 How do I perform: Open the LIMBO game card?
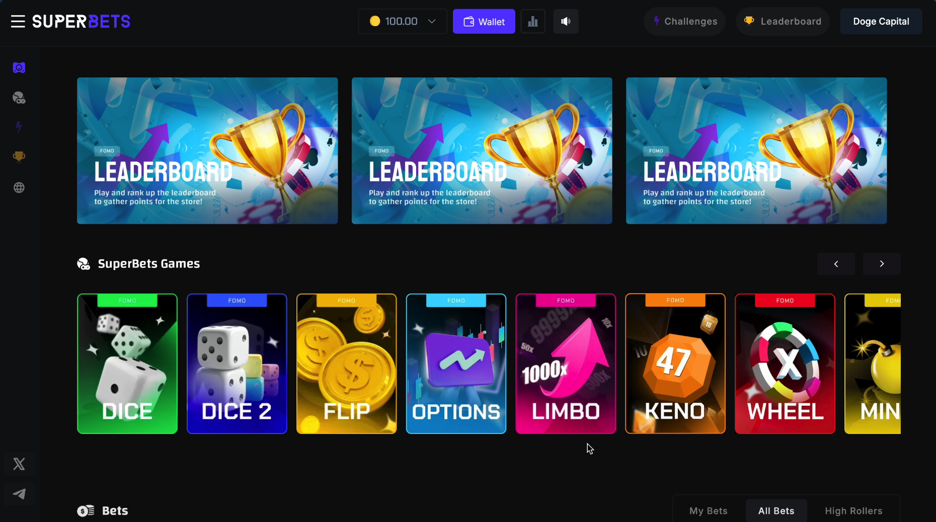pyautogui.click(x=566, y=364)
